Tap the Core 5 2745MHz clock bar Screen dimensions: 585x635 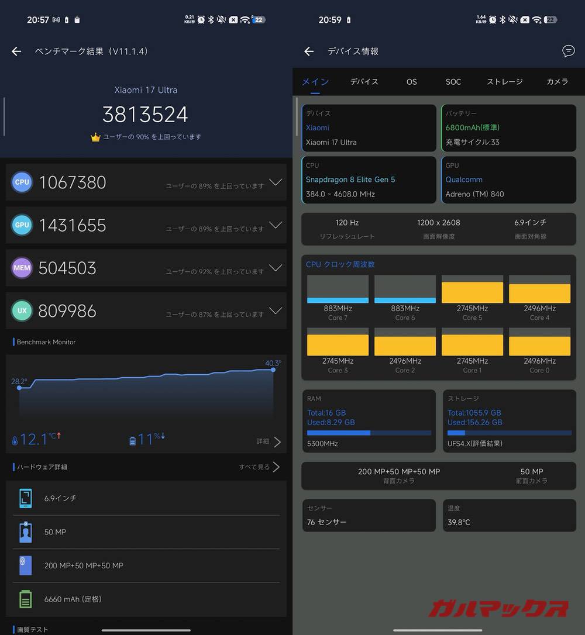[472, 289]
